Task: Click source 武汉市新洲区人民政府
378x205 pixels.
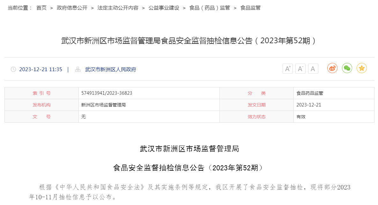Action: coord(111,70)
